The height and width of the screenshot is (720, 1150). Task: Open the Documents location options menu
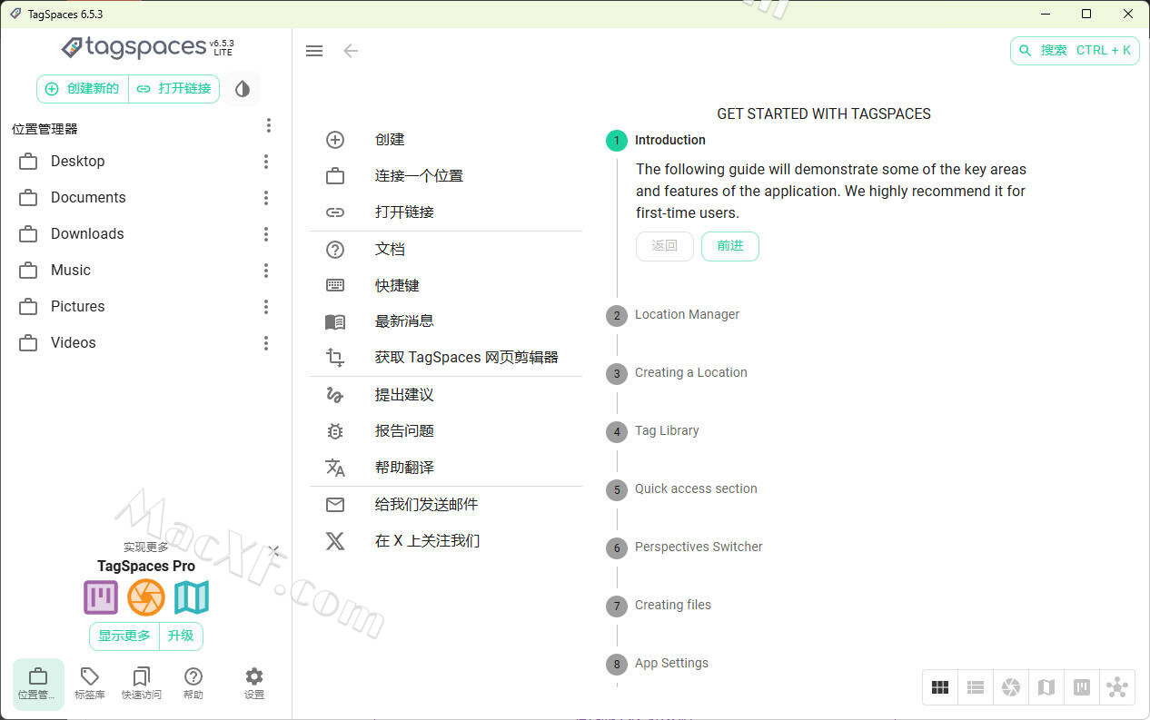(266, 198)
